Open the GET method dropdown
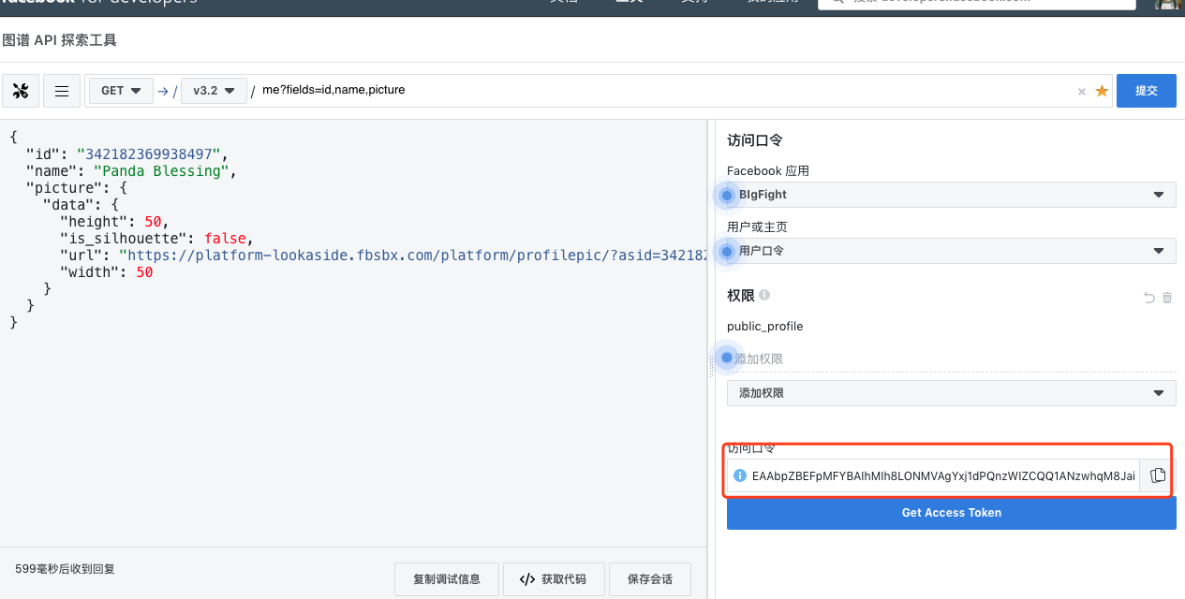1185x599 pixels. tap(121, 91)
